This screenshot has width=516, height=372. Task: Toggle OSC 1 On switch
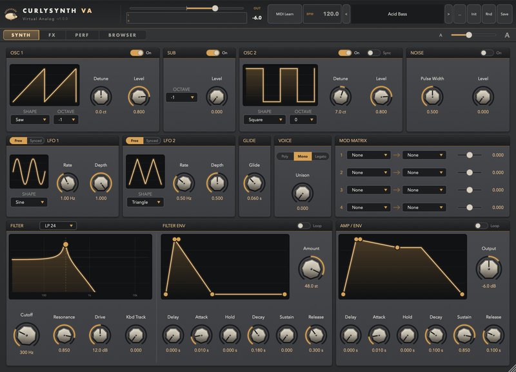pyautogui.click(x=137, y=53)
